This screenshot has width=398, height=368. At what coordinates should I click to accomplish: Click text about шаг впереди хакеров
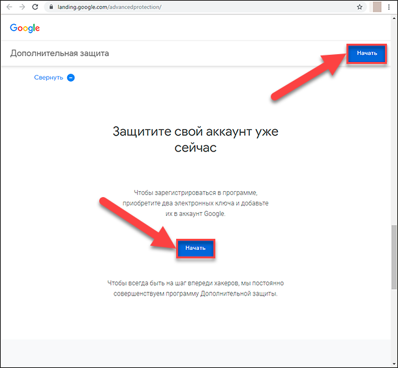(196, 288)
